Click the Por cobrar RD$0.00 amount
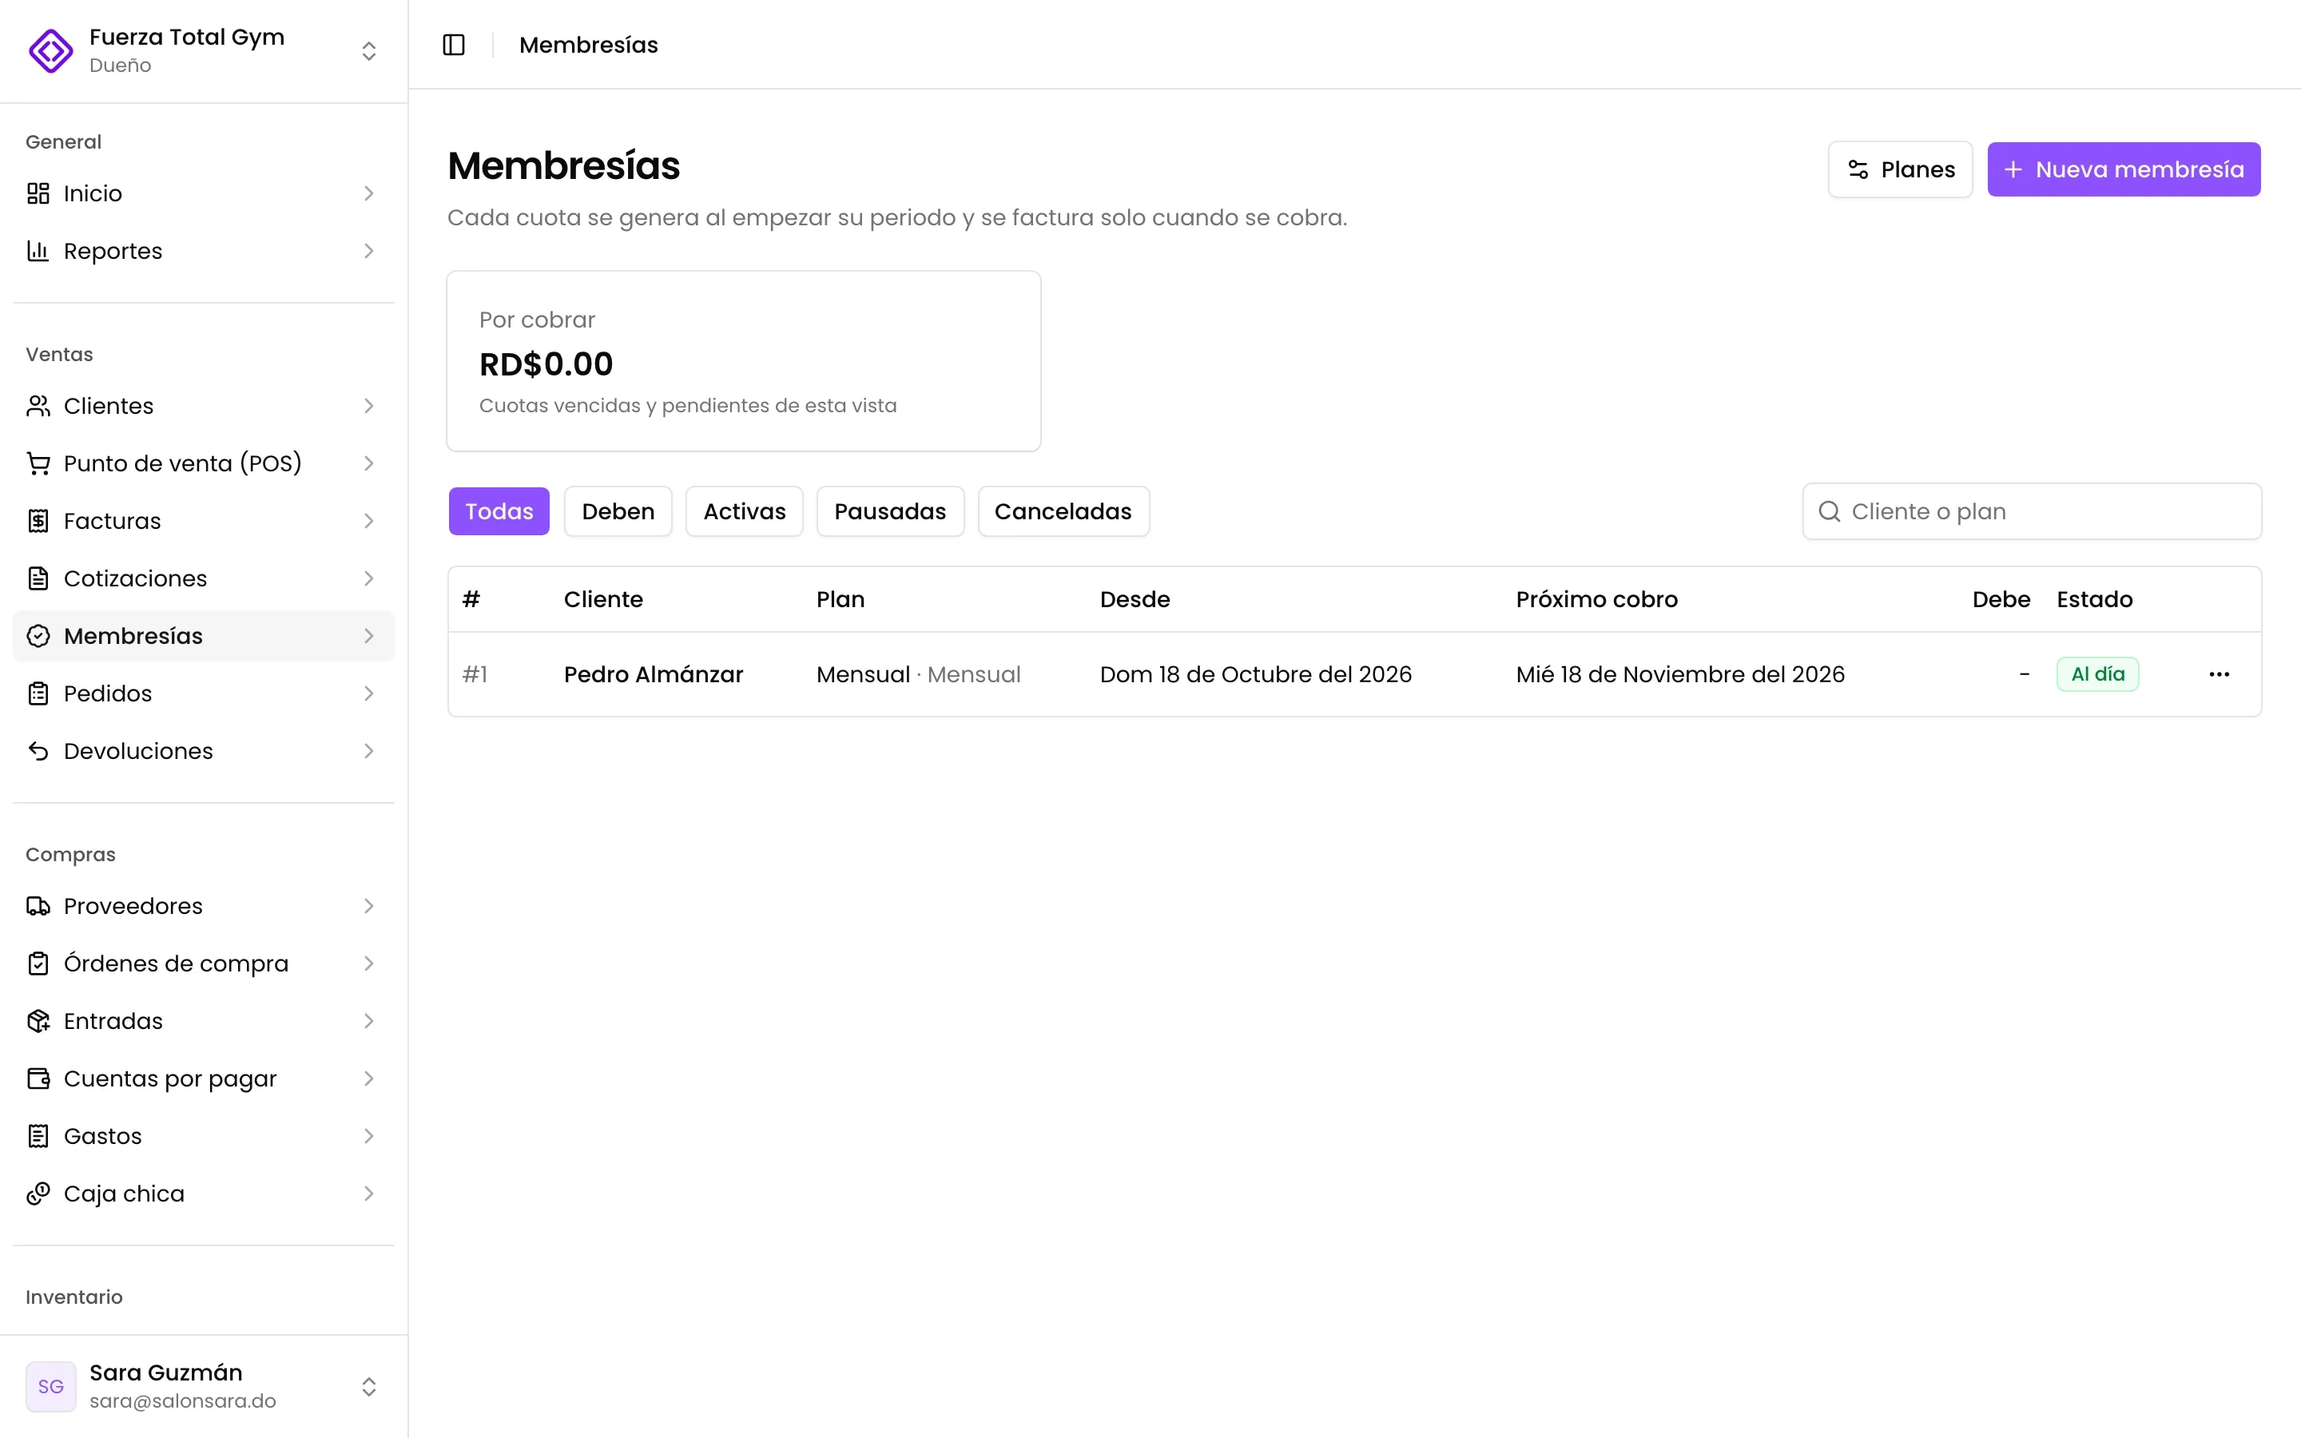The height and width of the screenshot is (1438, 2301). (x=546, y=364)
